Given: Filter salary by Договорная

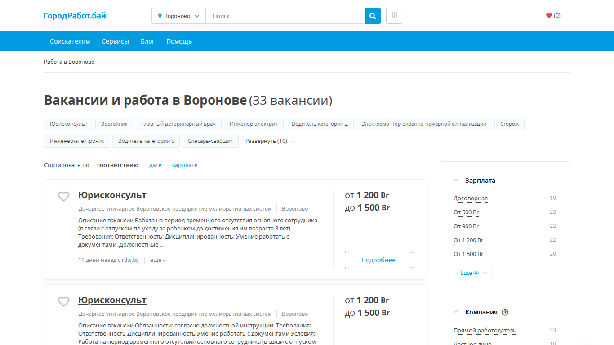Looking at the screenshot, I should pyautogui.click(x=471, y=199).
